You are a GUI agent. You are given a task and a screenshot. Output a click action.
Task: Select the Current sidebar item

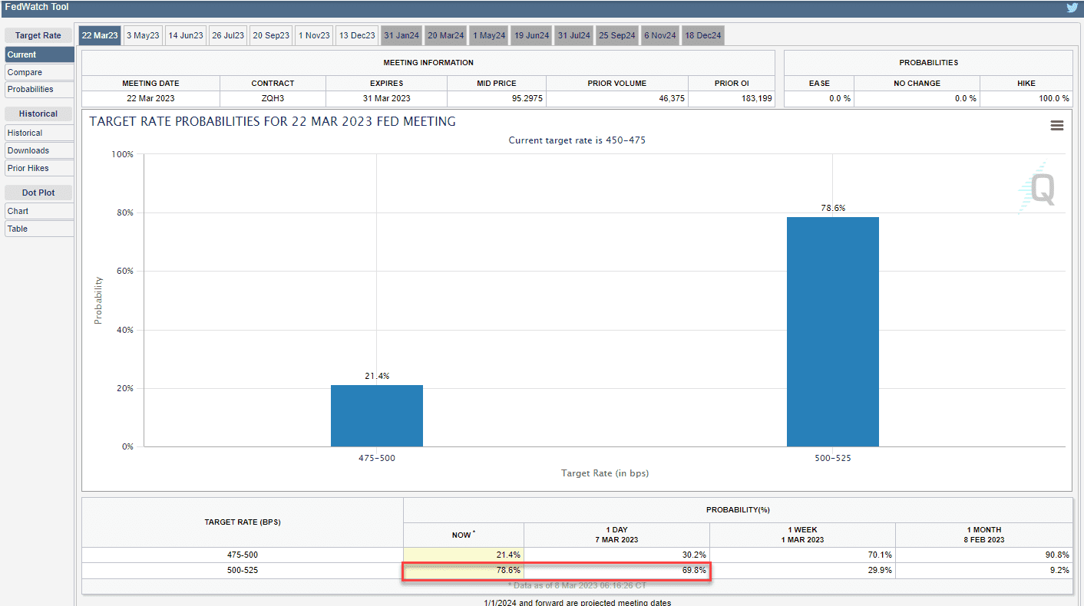(38, 54)
